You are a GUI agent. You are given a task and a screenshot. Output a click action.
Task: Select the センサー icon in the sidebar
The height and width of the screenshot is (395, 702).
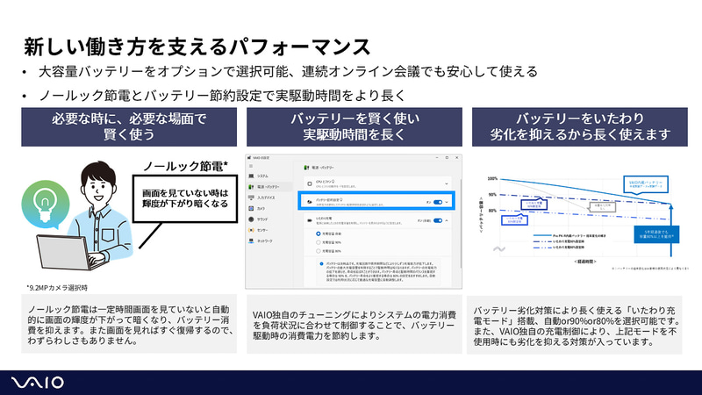pyautogui.click(x=251, y=230)
